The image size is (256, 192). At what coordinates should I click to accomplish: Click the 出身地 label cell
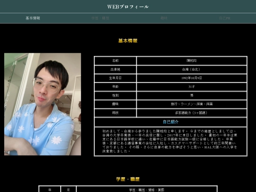click(x=115, y=69)
